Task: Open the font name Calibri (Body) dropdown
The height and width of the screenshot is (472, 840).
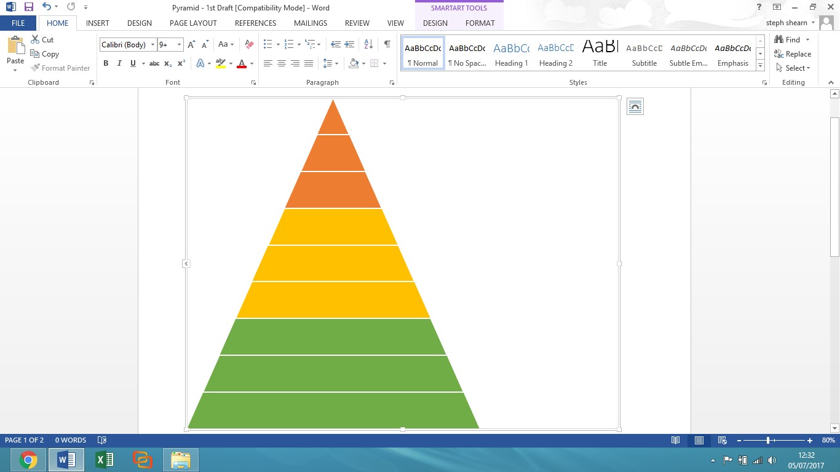Action: 153,45
